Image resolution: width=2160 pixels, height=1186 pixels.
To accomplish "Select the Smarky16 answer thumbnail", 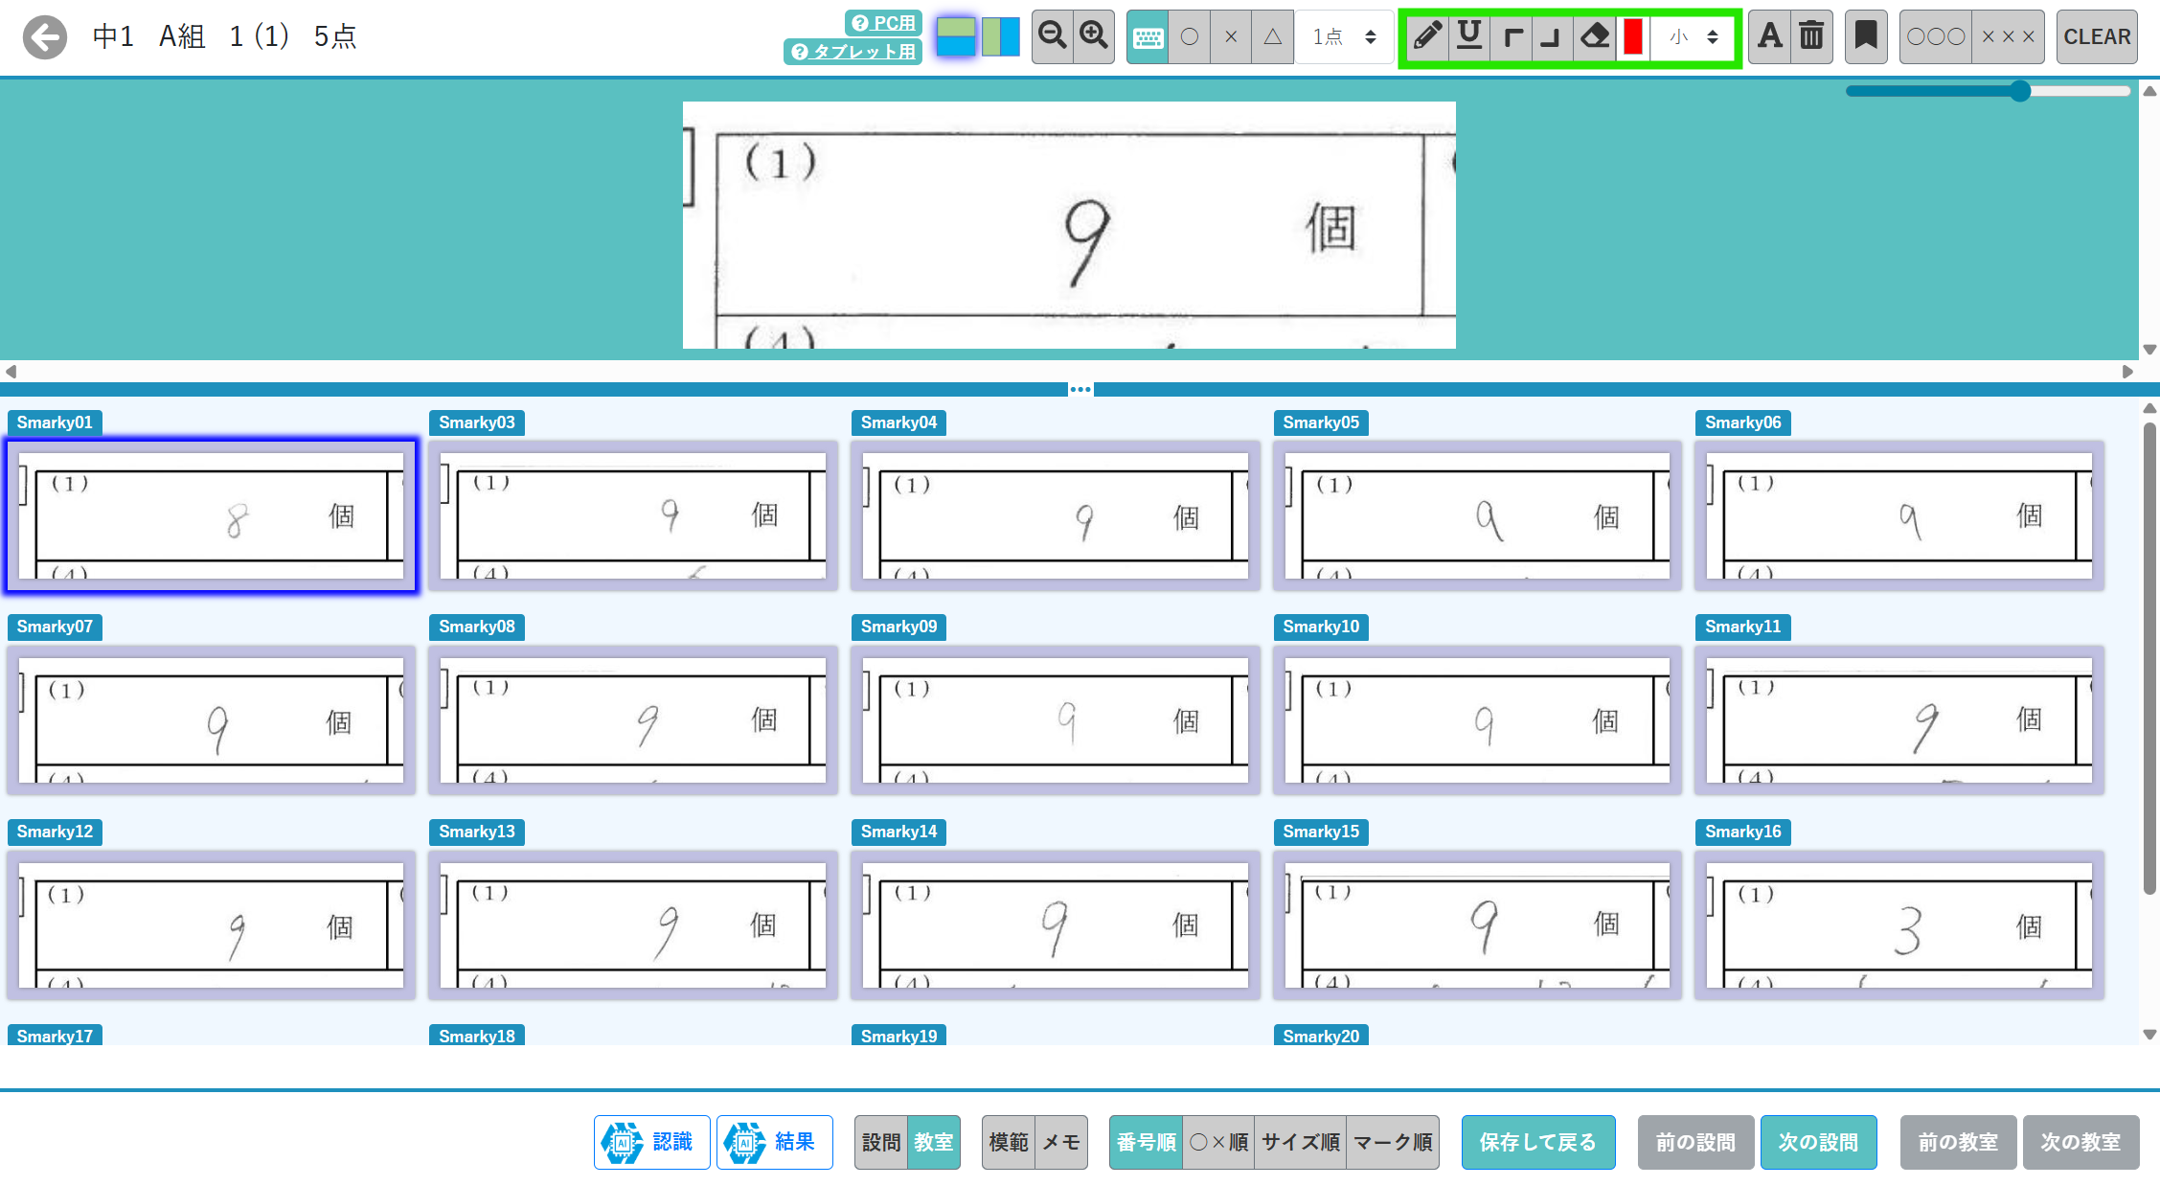I will [1899, 925].
